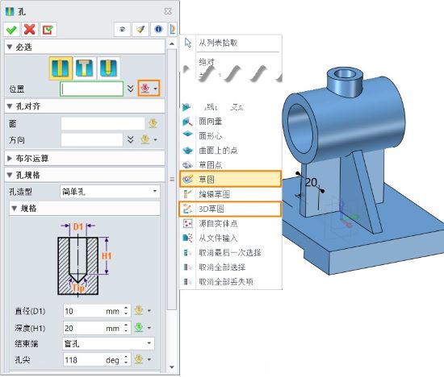444x377 pixels.
Task: Collapse the 孔规格 section
Action: pyautogui.click(x=10, y=176)
